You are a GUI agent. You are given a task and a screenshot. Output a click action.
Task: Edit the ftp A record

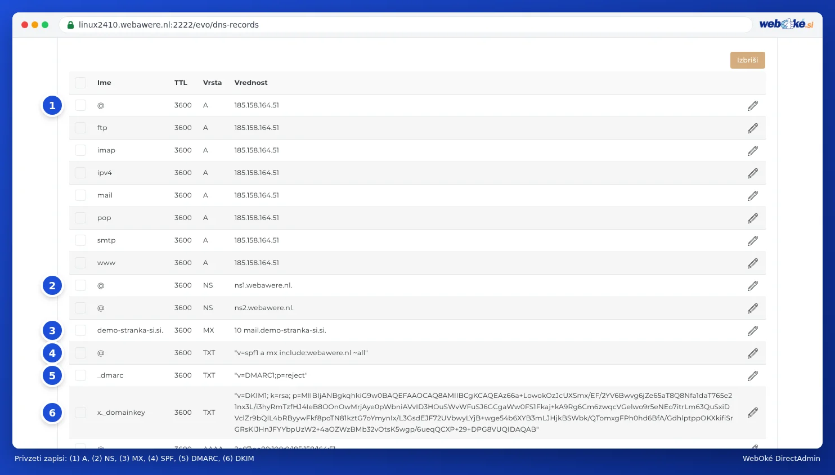753,128
